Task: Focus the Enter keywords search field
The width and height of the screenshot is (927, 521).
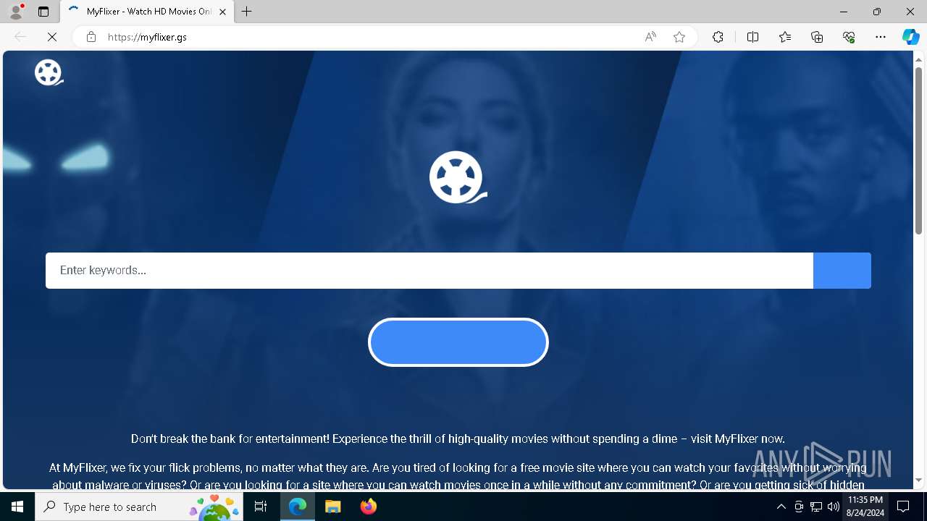Action: tap(429, 271)
